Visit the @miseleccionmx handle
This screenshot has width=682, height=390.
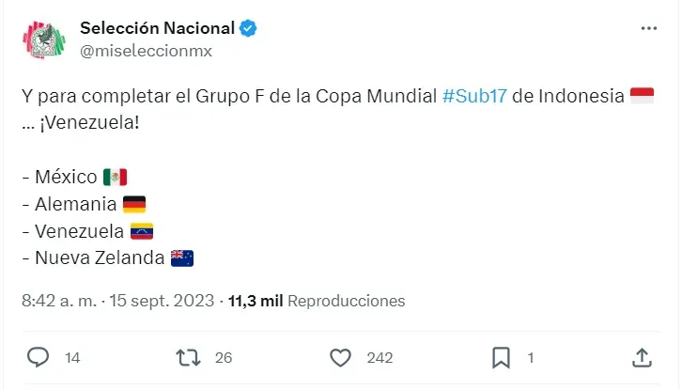click(x=147, y=51)
